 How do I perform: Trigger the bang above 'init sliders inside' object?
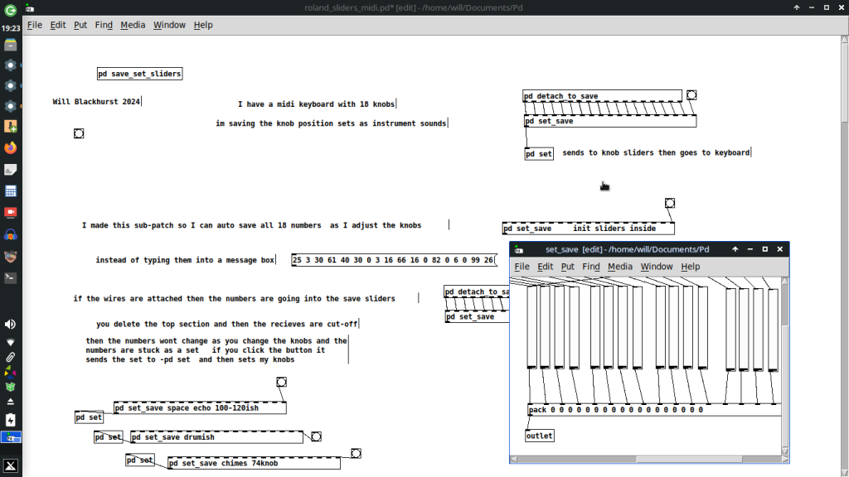[x=670, y=203]
